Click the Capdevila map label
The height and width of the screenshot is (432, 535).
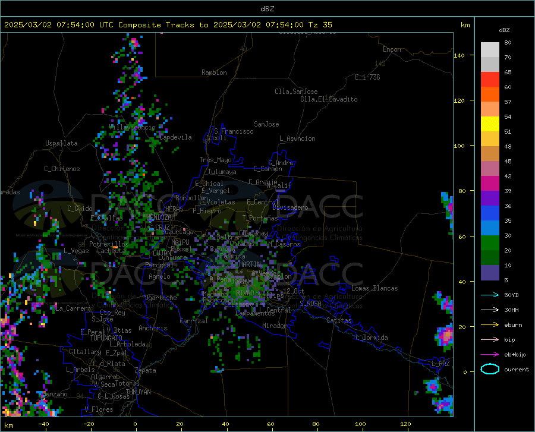click(x=175, y=137)
